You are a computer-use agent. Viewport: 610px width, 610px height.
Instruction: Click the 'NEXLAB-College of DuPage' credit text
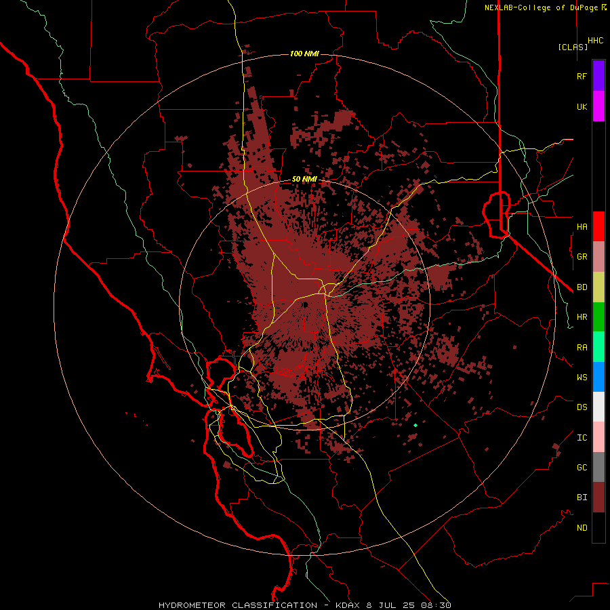[x=541, y=7]
